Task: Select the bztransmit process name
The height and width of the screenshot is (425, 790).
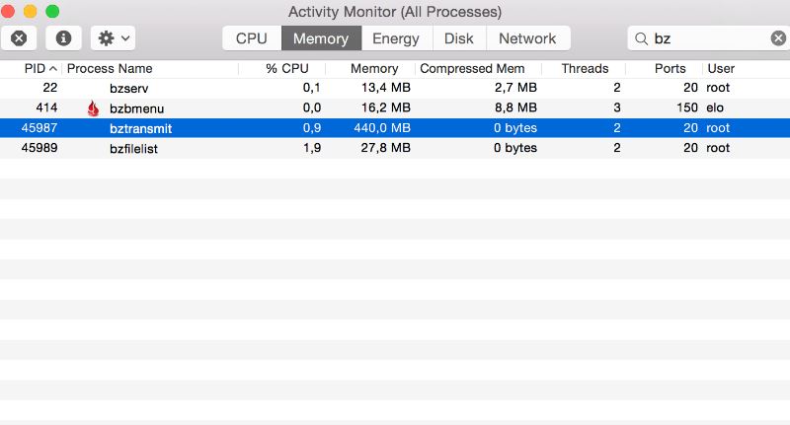Action: [x=140, y=129]
